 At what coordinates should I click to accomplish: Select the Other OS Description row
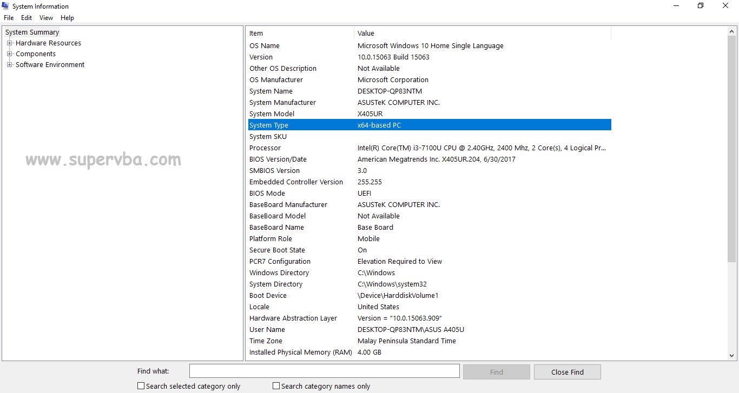(x=430, y=69)
